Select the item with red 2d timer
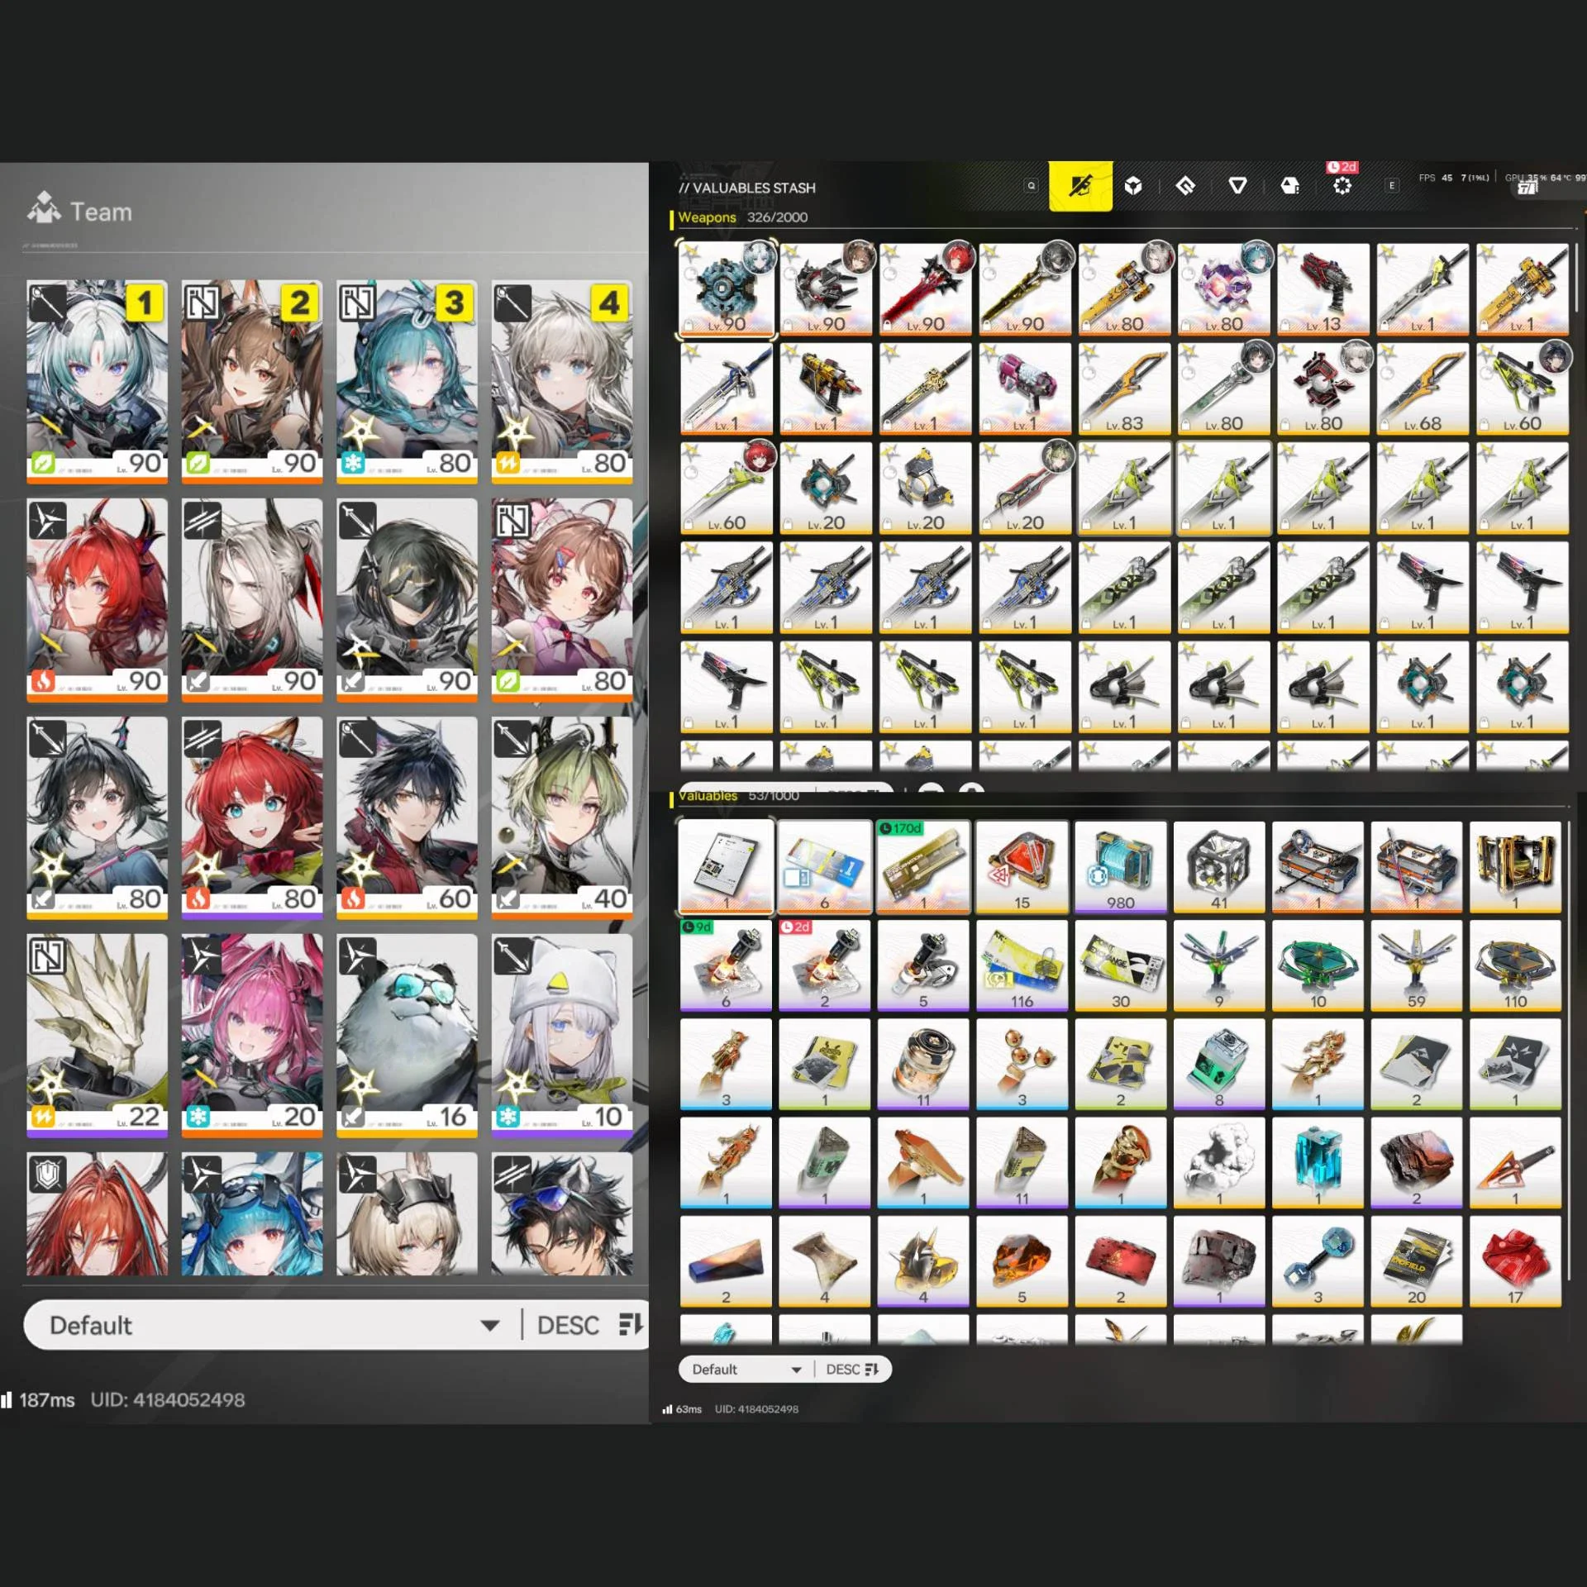The width and height of the screenshot is (1587, 1587). pos(824,965)
